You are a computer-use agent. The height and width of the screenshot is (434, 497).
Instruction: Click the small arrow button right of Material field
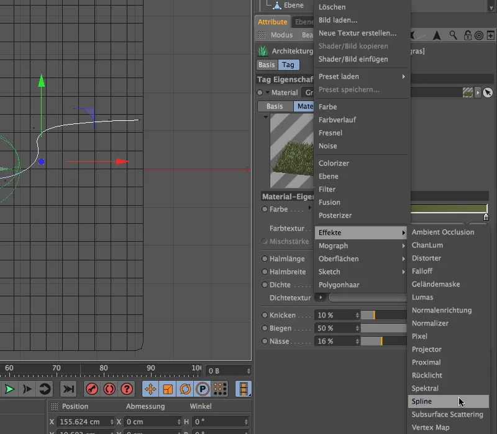click(478, 92)
